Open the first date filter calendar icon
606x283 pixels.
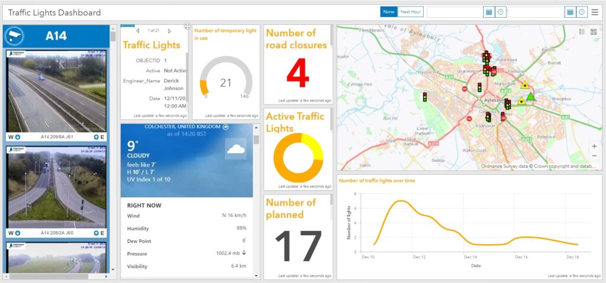pyautogui.click(x=489, y=12)
